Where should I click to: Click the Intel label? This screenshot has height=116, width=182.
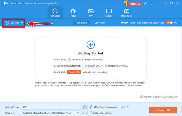point(132,23)
